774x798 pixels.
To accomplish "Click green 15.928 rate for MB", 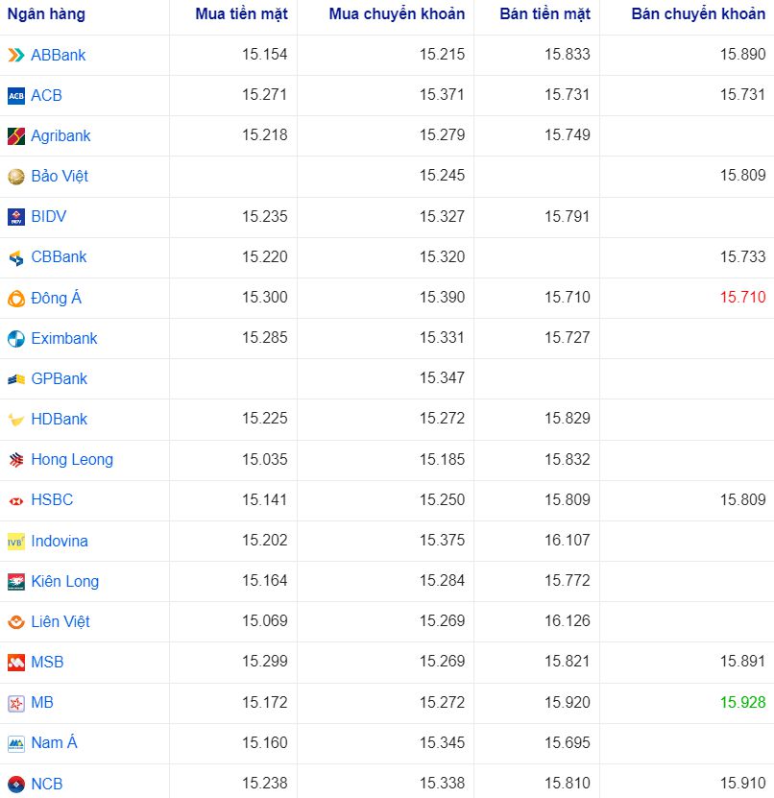I will 742,703.
